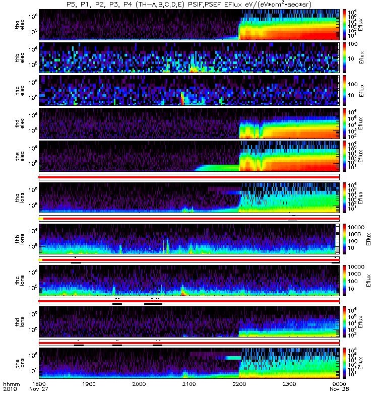Click the red status bar above 'the ions'
This screenshot has width=378, height=403.
pos(189,343)
